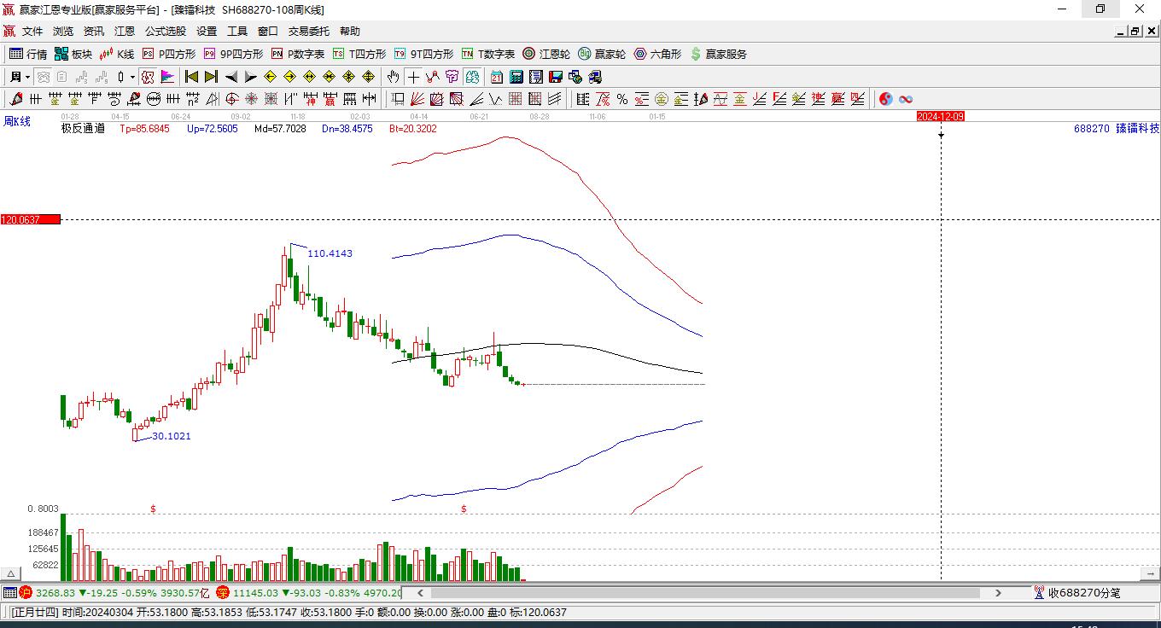Click the 行情 quotes button
The height and width of the screenshot is (628, 1161).
tap(28, 54)
